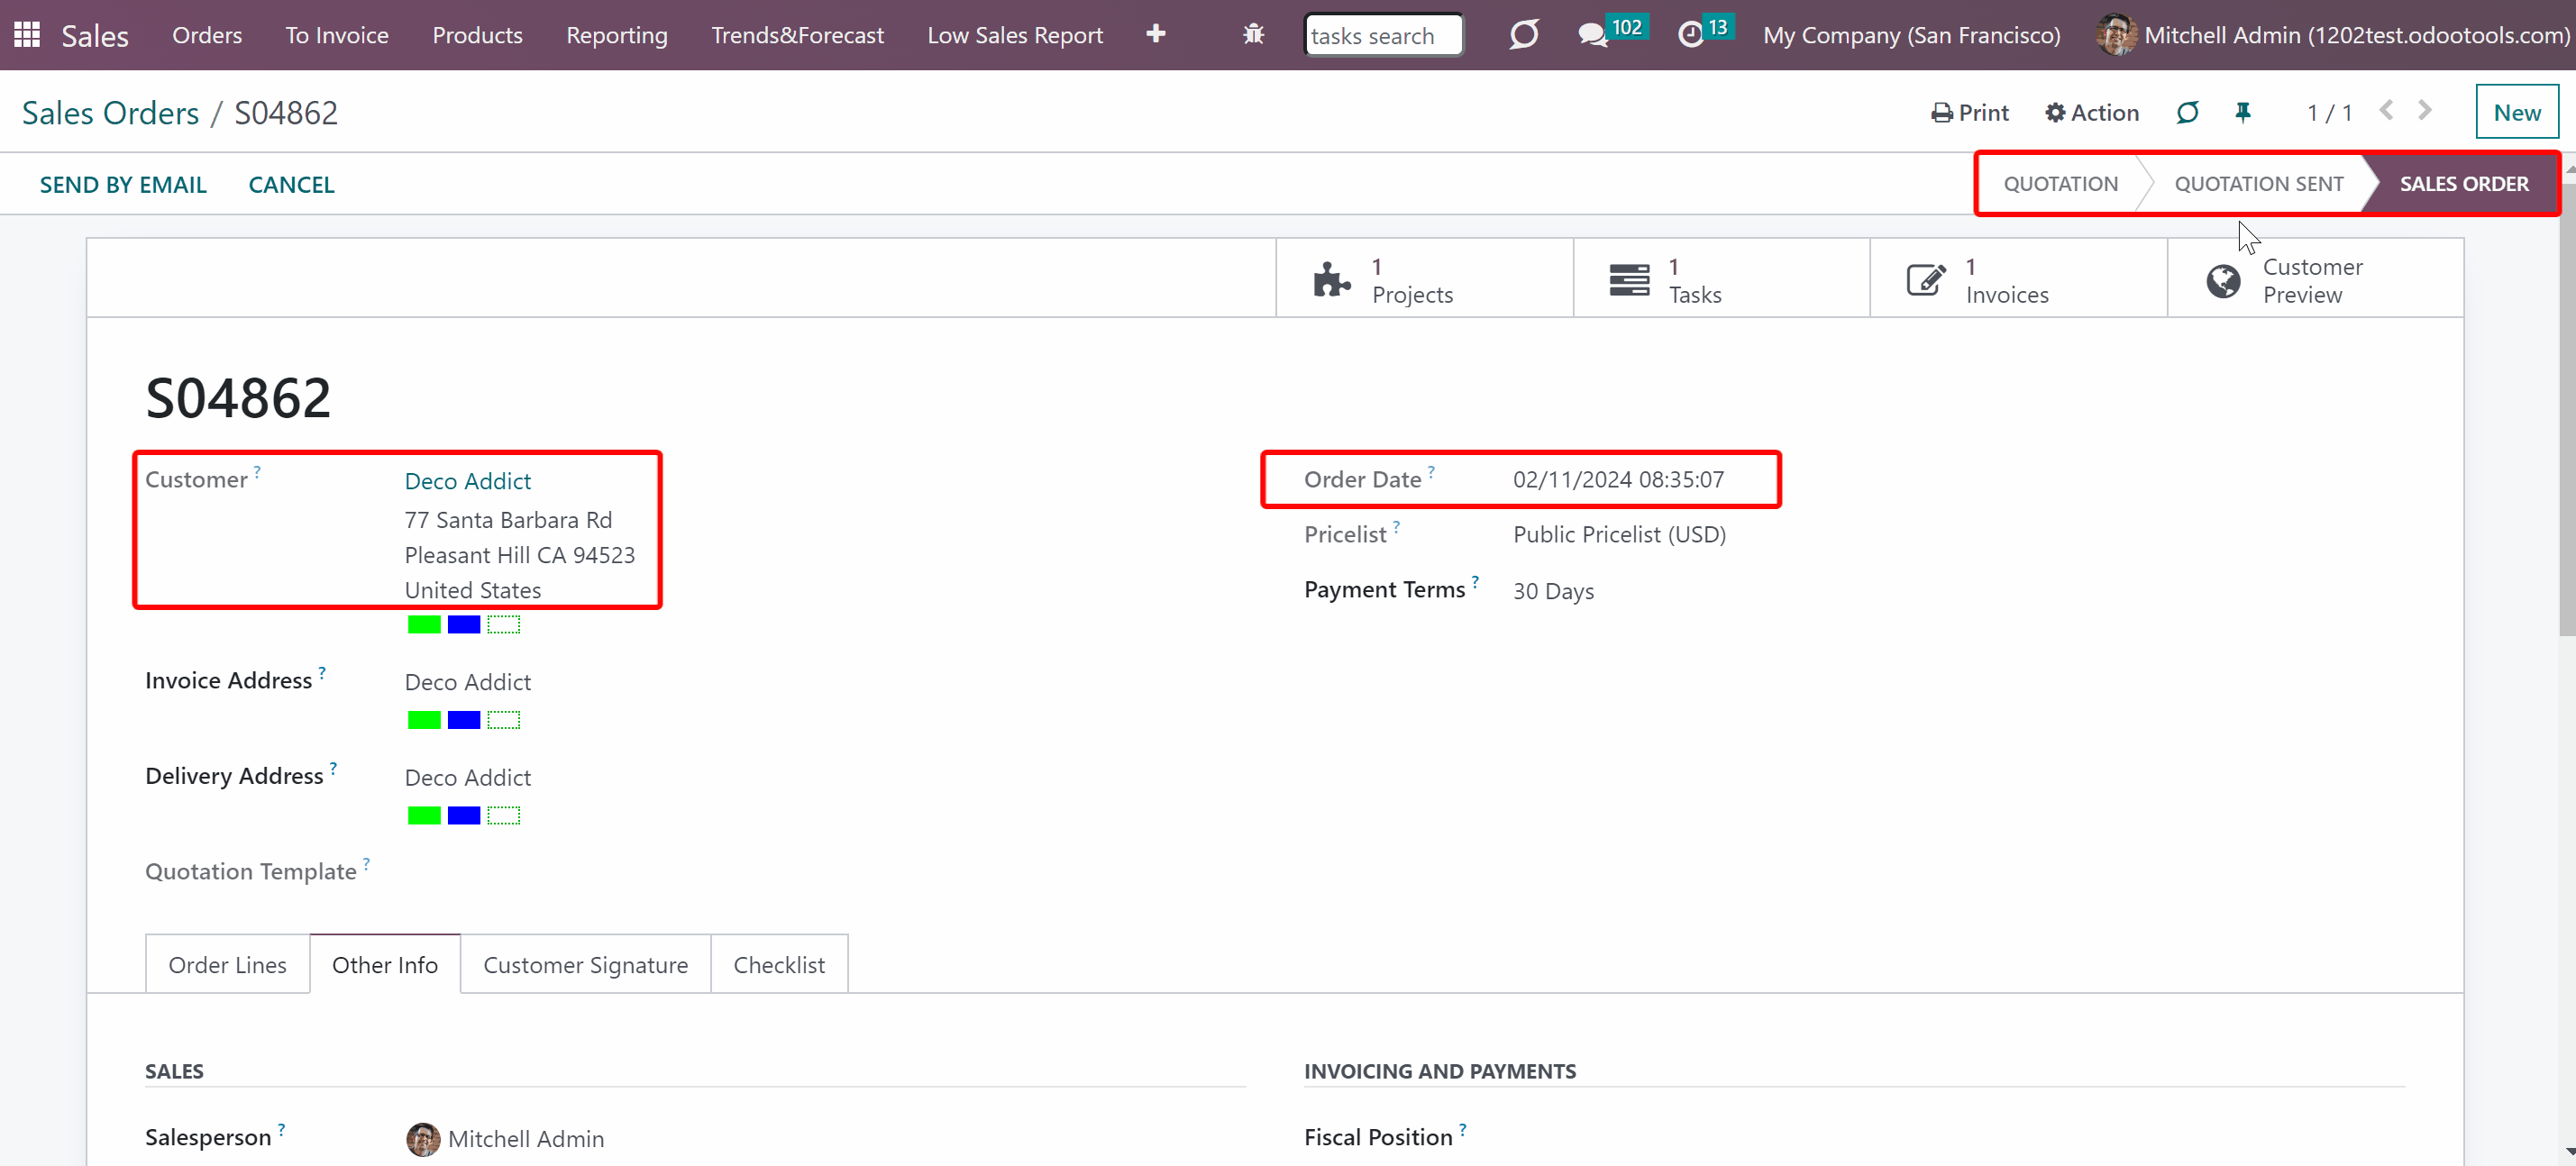Open the Products menu
Screen dimensions: 2576x1166
pos(477,35)
